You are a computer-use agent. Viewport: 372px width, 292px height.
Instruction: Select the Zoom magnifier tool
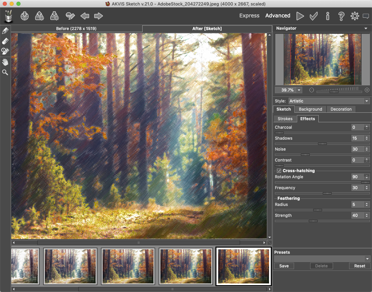5,72
